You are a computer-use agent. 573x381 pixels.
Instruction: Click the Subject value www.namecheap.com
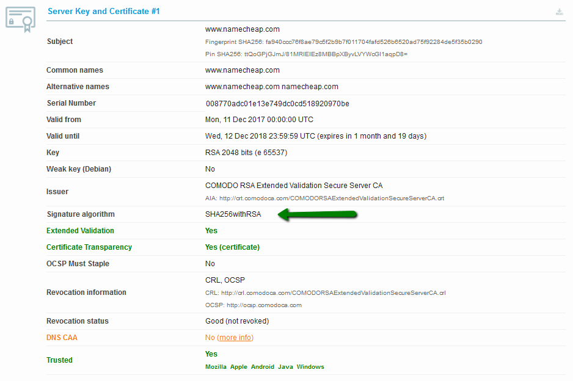pyautogui.click(x=243, y=29)
